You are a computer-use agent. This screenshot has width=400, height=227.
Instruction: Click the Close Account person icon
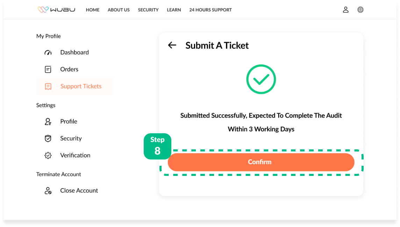(48, 191)
